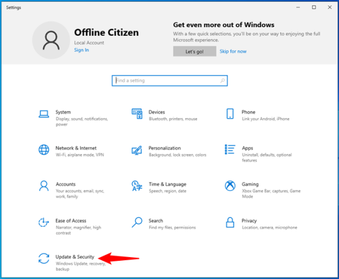Click 'Wi-Fi, airplane mode, VPN' description
Screen dimensions: 339x279
click(80, 155)
